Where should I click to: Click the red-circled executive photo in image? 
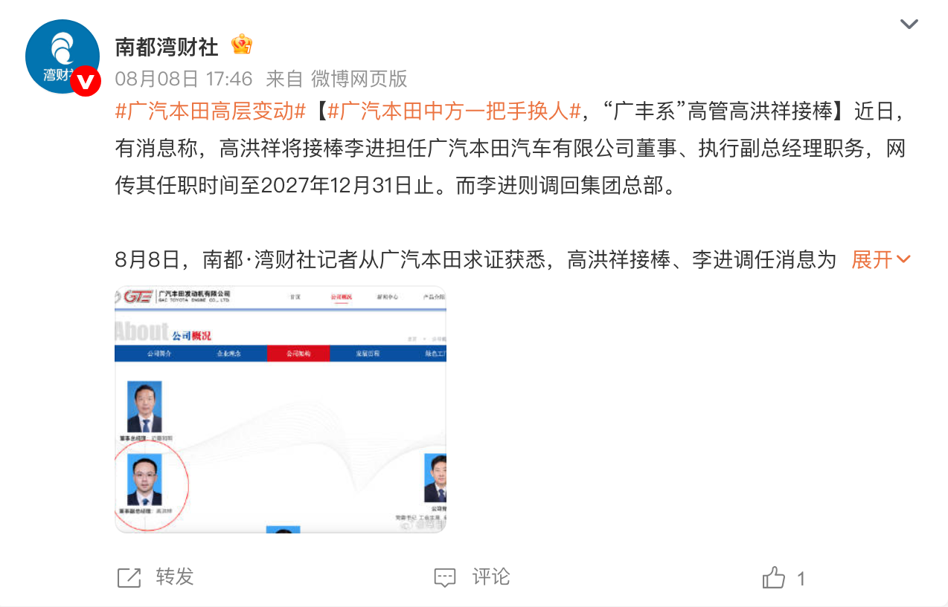pos(144,479)
